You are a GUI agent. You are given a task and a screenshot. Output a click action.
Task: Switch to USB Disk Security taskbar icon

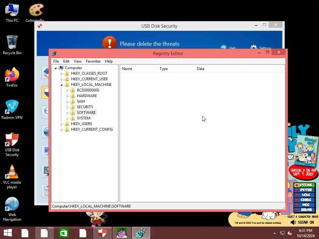(x=102, y=233)
